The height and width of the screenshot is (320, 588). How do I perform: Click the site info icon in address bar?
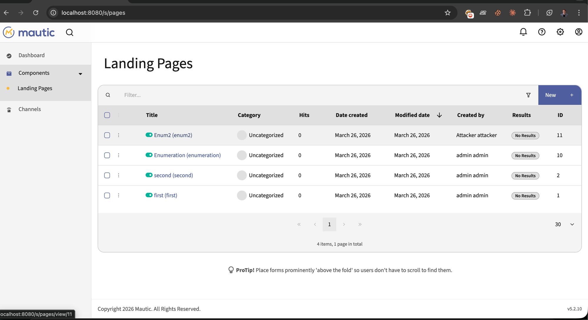53,13
